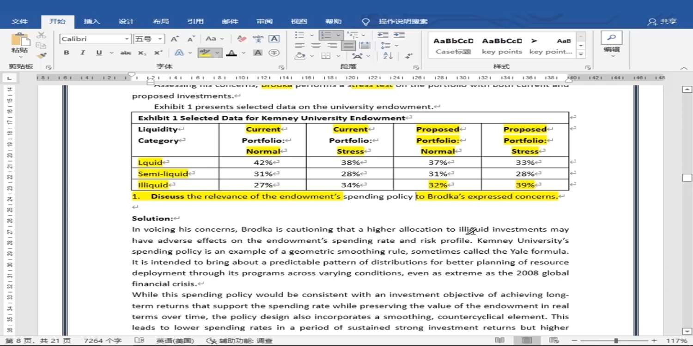
Task: Toggle Subscript formatting
Action: tap(142, 53)
